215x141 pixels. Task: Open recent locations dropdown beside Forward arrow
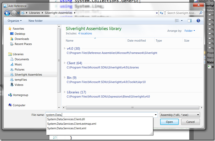pyautogui.click(x=18, y=13)
